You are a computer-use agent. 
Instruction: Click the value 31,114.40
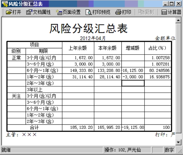[x=82, y=77]
